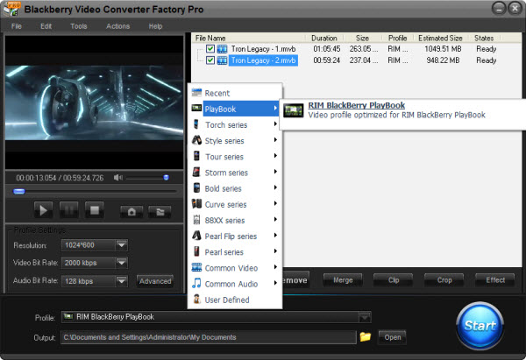The width and height of the screenshot is (526, 360).
Task: Open the Audio Bit Rate dropdown
Action: pos(121,280)
